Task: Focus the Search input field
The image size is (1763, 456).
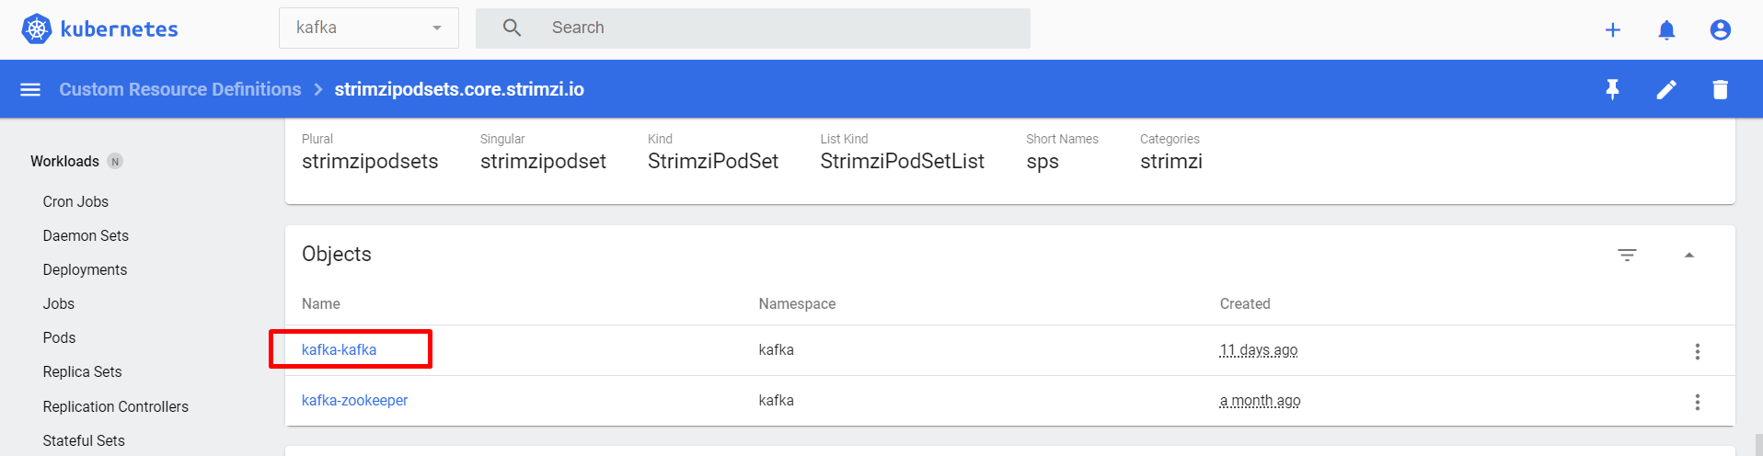Action: coord(753,28)
